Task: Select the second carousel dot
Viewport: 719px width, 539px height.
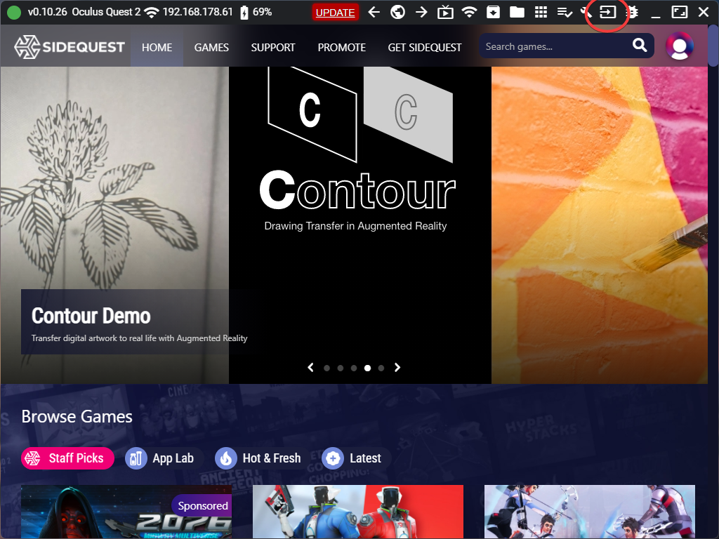Action: (341, 368)
